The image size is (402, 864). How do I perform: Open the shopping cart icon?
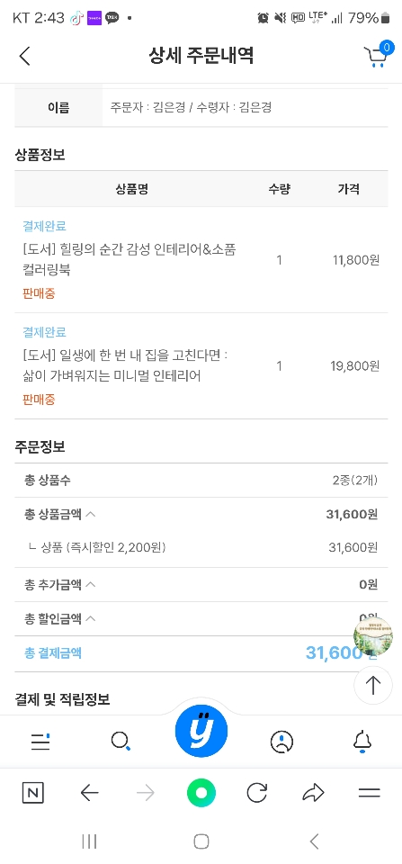379,55
